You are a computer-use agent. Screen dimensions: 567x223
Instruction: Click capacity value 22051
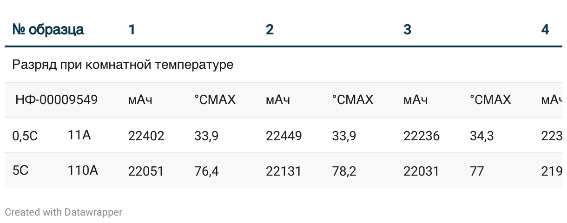click(x=146, y=171)
